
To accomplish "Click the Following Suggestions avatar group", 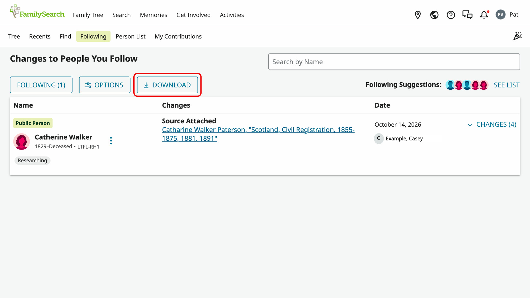I will [467, 85].
